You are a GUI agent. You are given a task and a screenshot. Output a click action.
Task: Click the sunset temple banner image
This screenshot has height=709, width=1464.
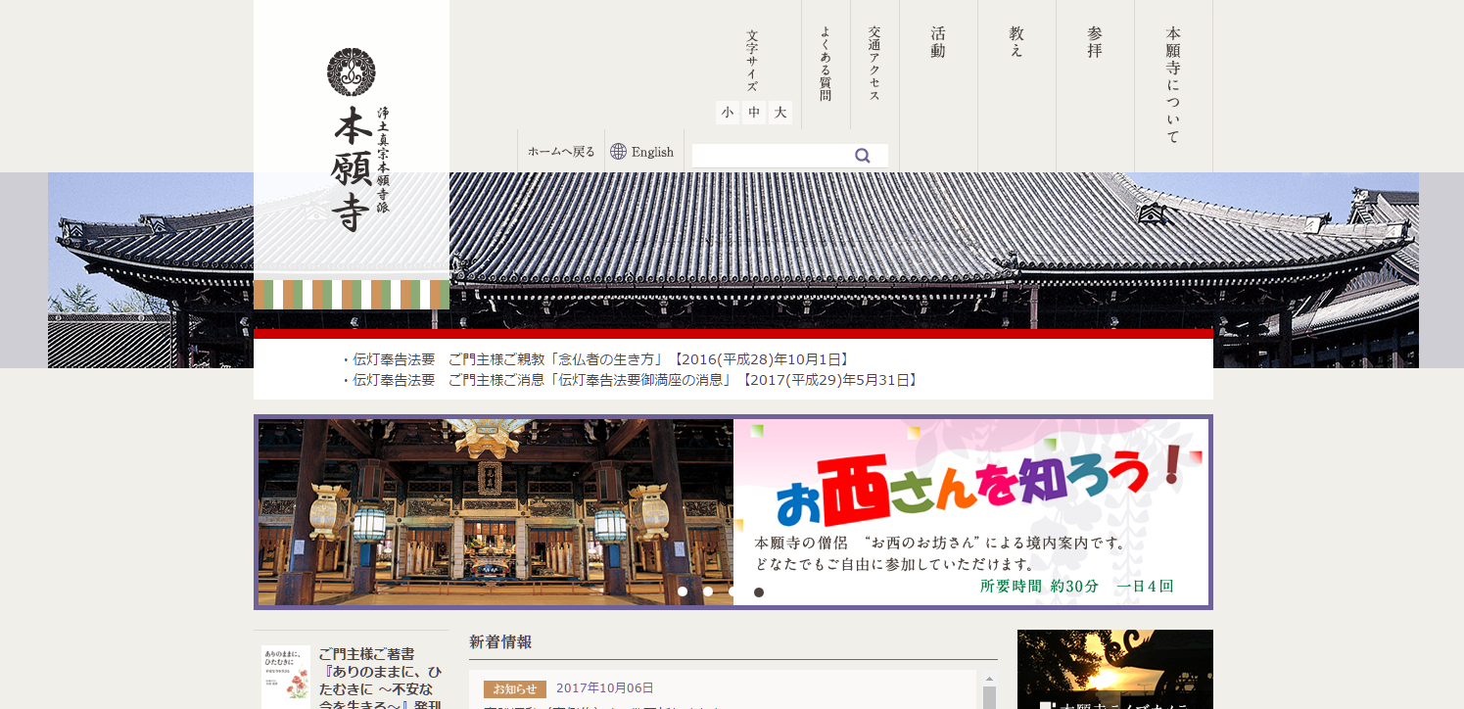point(1115,669)
